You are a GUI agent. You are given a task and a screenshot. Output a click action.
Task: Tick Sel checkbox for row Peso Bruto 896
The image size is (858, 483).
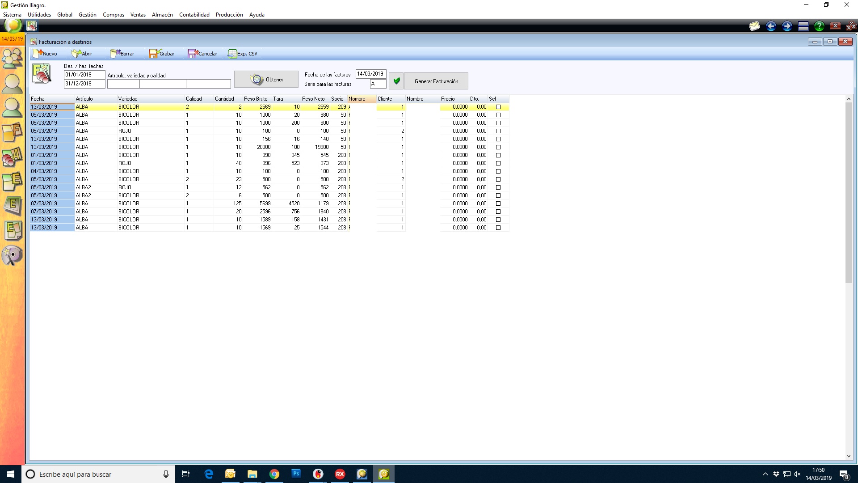click(498, 163)
